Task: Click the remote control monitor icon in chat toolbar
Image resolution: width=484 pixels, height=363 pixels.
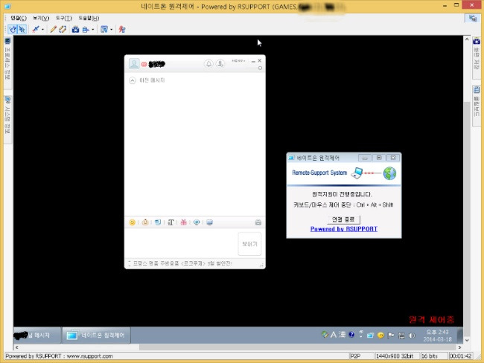Action: (209, 222)
